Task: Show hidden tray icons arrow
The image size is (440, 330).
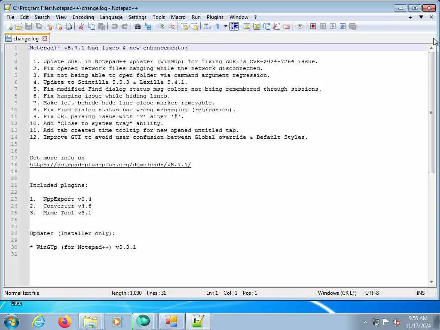Action: (x=365, y=322)
